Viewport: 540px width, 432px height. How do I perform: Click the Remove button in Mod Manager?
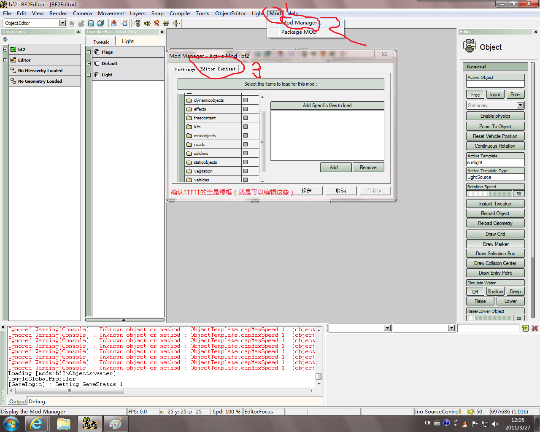pyautogui.click(x=368, y=167)
